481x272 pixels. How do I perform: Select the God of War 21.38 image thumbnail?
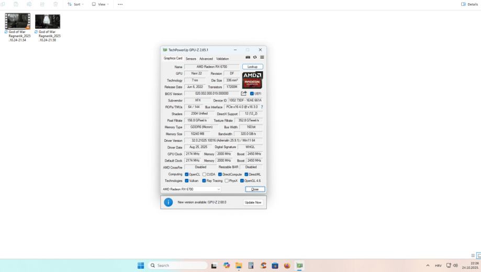click(x=48, y=21)
